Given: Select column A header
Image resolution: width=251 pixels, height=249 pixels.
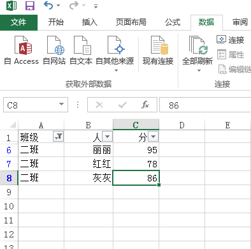Looking at the screenshot, I should (x=41, y=125).
